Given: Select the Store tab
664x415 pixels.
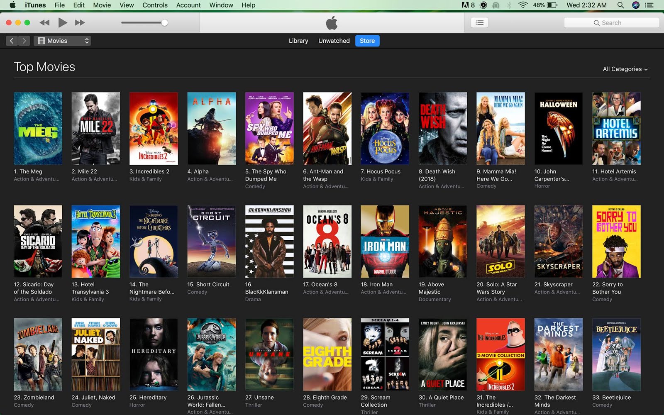Looking at the screenshot, I should pos(367,41).
